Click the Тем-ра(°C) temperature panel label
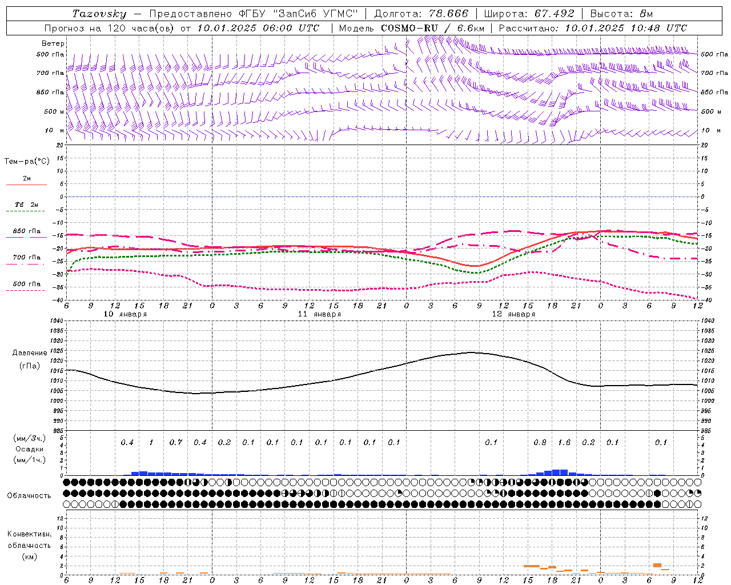Viewport: 731px width, 585px height. click(x=27, y=162)
